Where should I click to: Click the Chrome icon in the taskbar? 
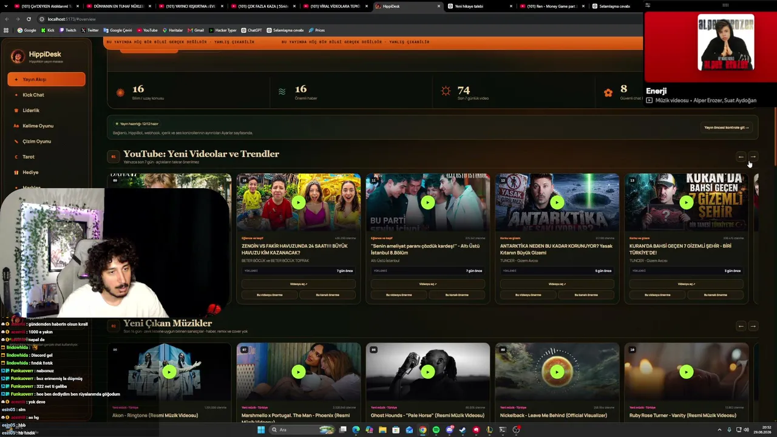422,430
